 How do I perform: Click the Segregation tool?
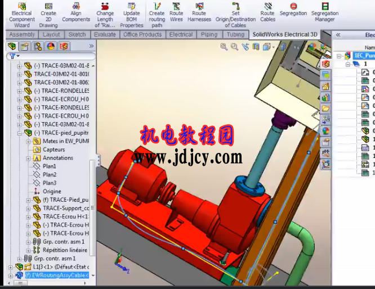293,10
